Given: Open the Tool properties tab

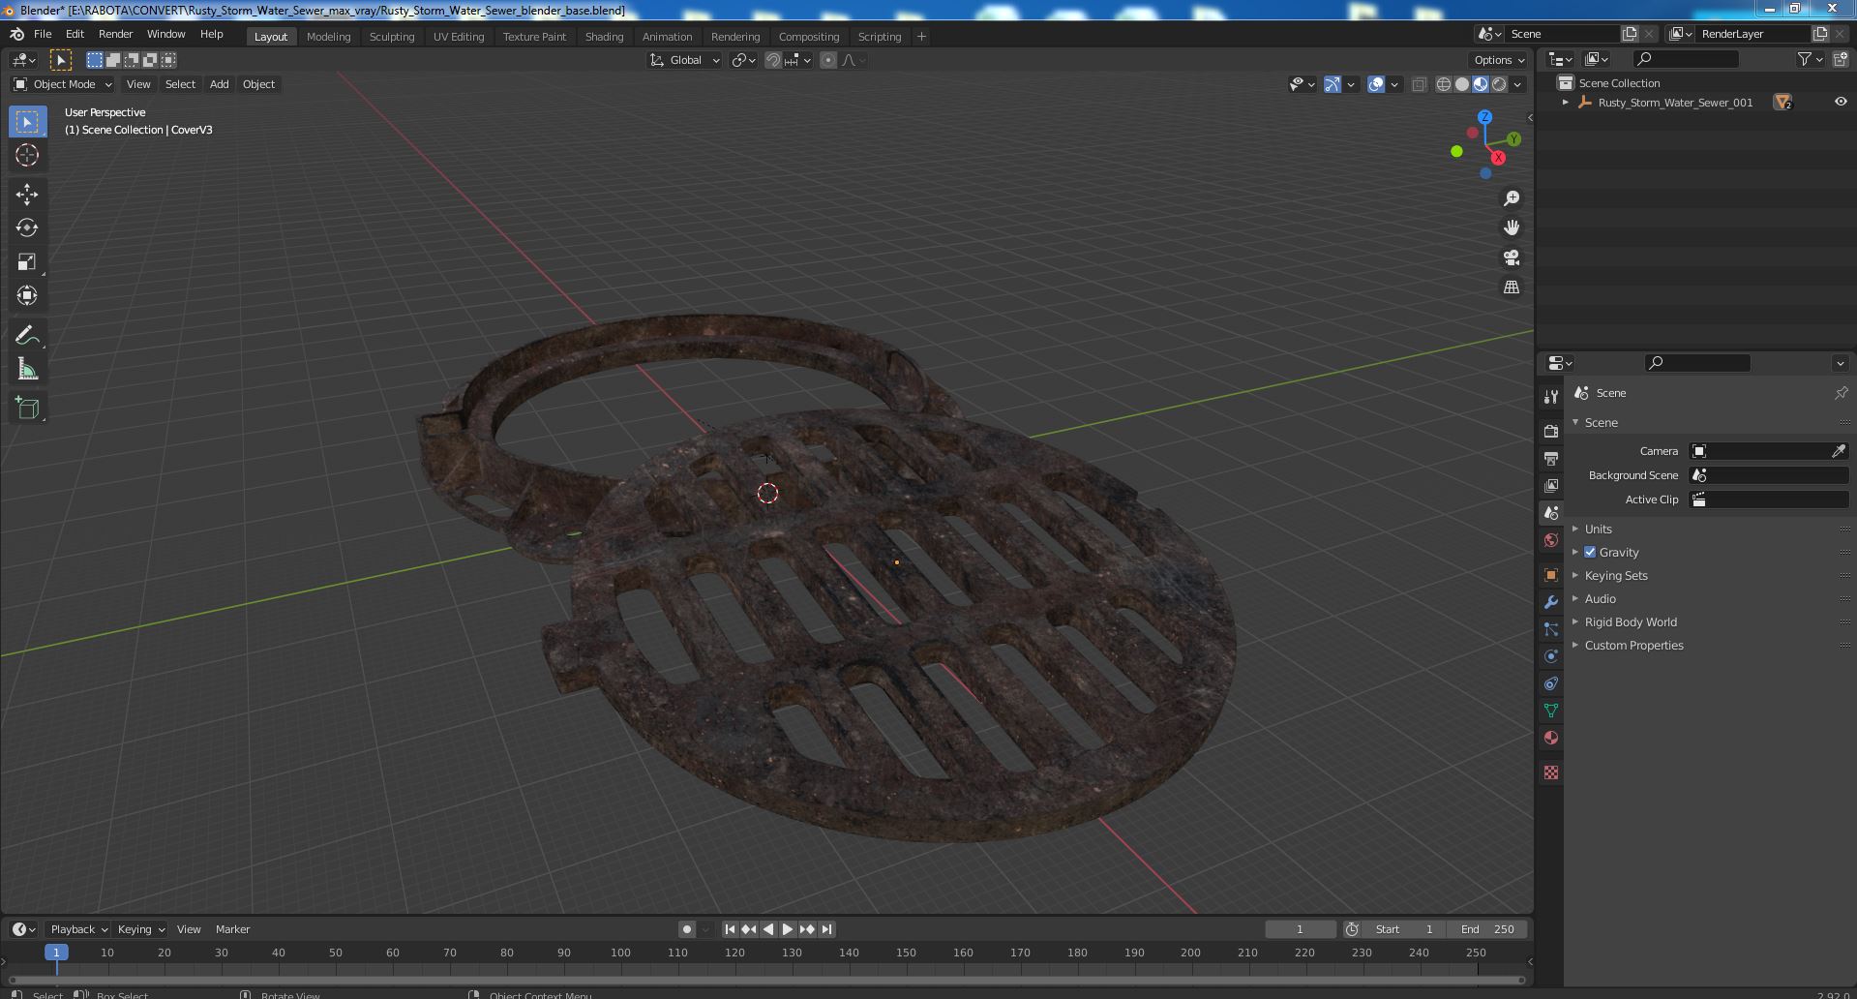Looking at the screenshot, I should tap(1551, 396).
